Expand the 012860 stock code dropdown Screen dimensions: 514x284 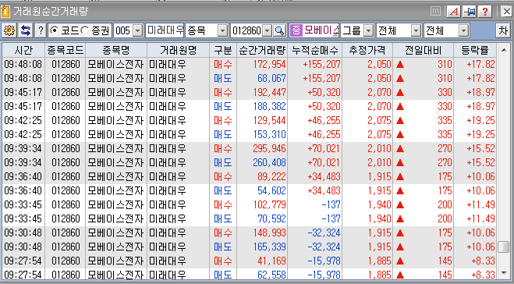click(268, 31)
